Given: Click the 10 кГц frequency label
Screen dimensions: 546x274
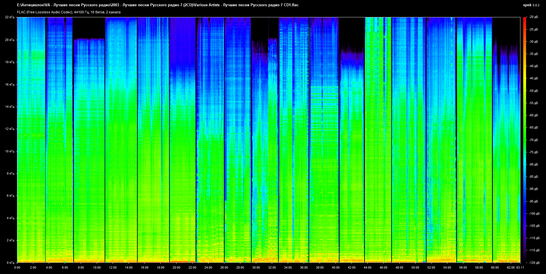Looking at the screenshot, I should pos(10,151).
